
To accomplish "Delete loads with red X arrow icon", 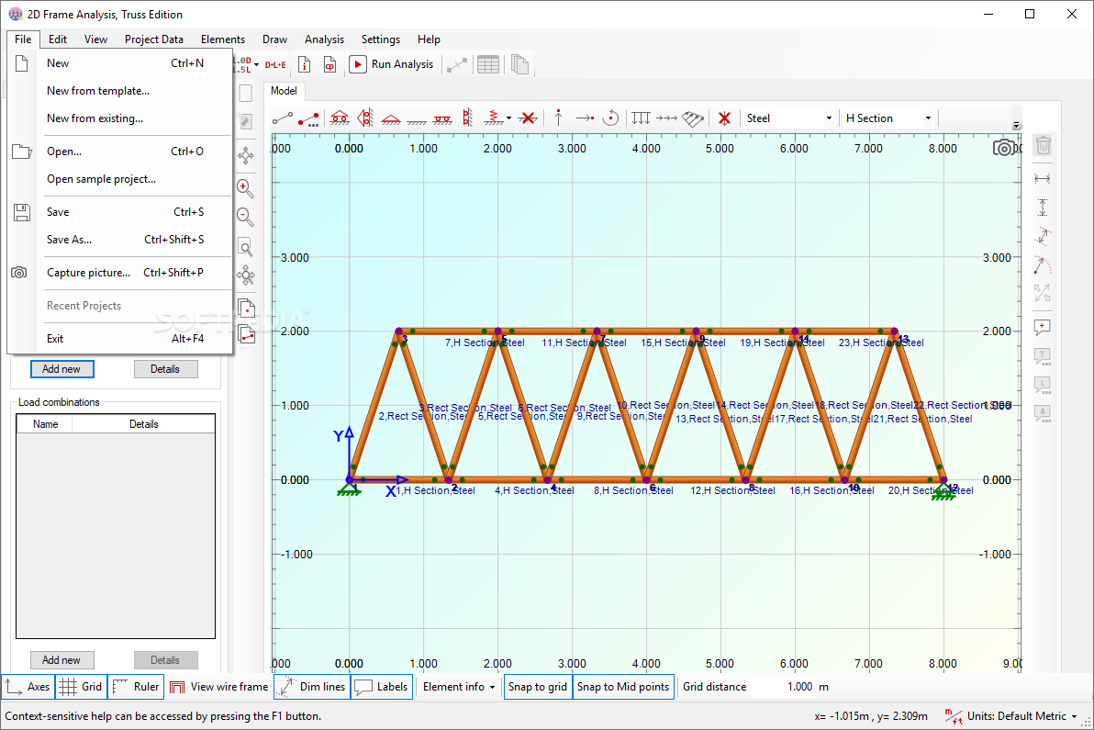I will point(724,118).
